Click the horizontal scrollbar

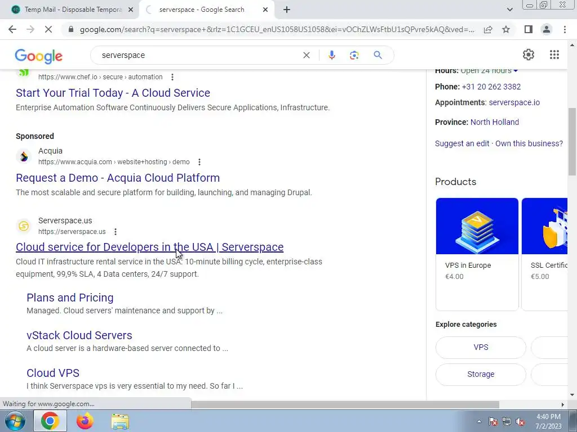(x=345, y=404)
